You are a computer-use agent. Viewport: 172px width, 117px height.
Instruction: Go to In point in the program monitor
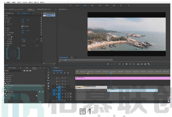tap(119, 64)
